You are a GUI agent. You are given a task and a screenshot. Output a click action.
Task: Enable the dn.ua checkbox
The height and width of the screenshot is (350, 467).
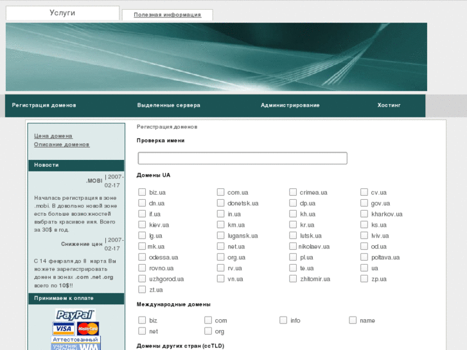click(142, 203)
